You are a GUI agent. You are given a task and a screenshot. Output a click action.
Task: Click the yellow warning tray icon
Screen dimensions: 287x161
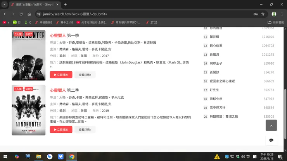tap(217, 157)
